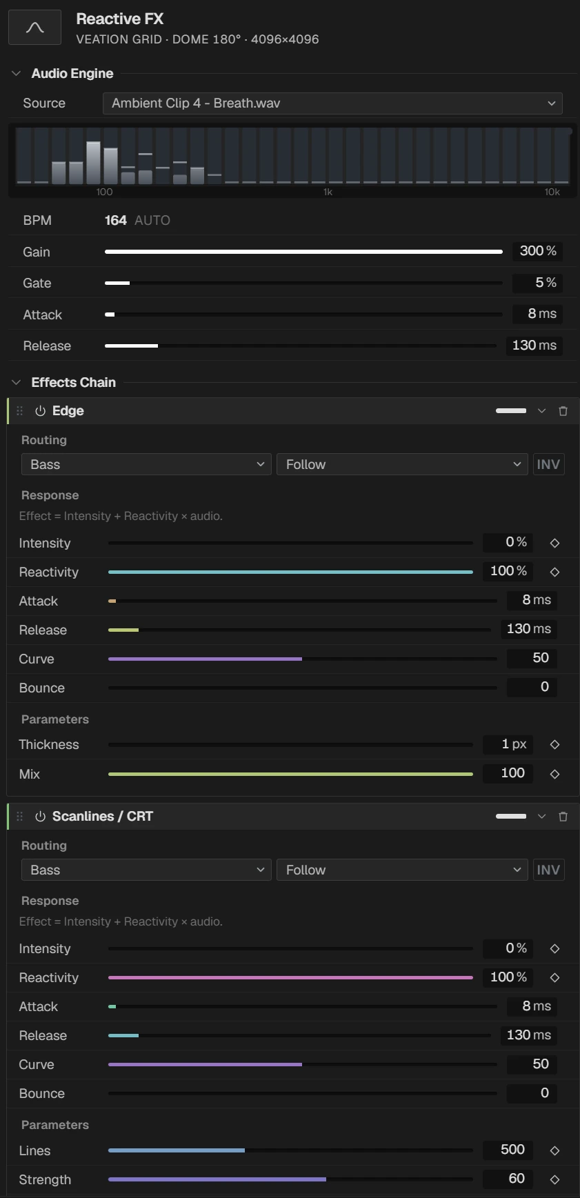Click the BPM value 164
The width and height of the screenshot is (580, 1198).
tap(116, 221)
